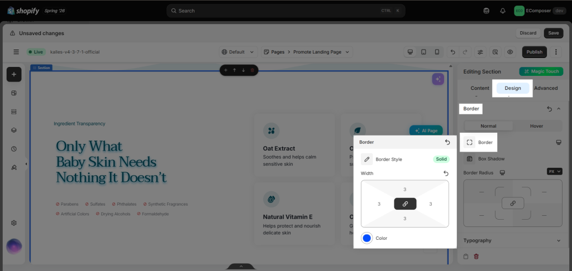Click the Publish button
Image resolution: width=572 pixels, height=271 pixels.
535,52
